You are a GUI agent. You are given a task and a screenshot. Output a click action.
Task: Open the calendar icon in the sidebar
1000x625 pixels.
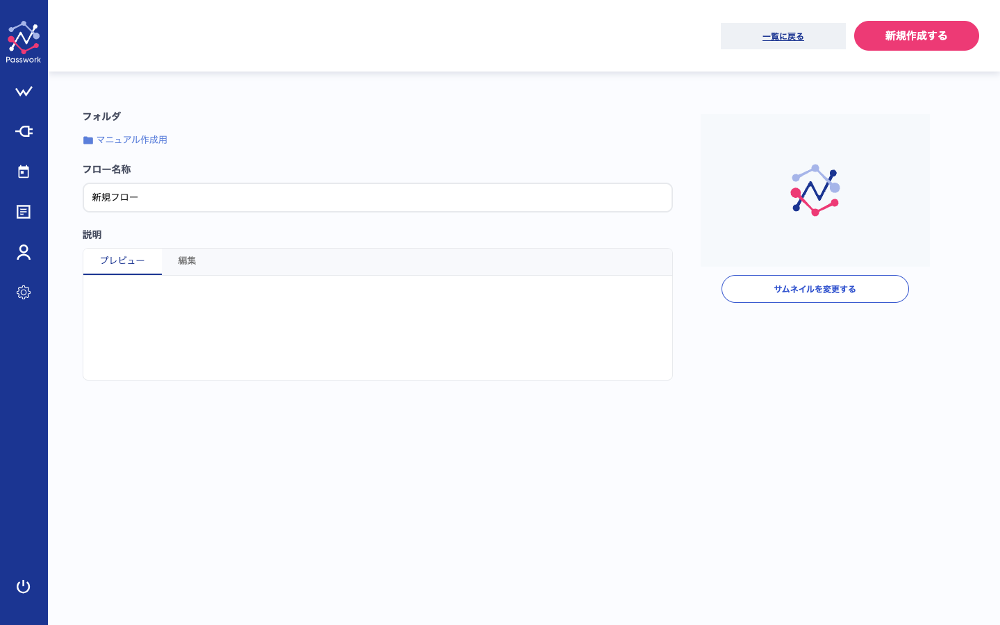pyautogui.click(x=24, y=172)
